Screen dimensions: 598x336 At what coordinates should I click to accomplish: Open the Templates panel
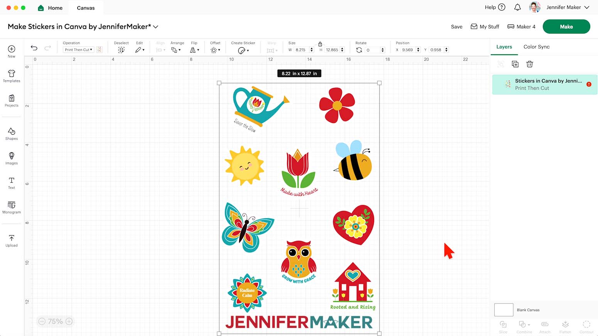click(x=12, y=76)
